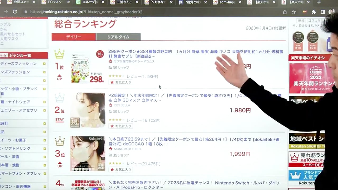338x190 pixels.
Task: Click 39ショップ badge on rank 3 item
Action: coord(119,155)
